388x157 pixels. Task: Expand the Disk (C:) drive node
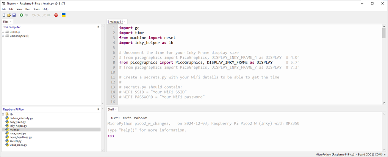(3, 32)
